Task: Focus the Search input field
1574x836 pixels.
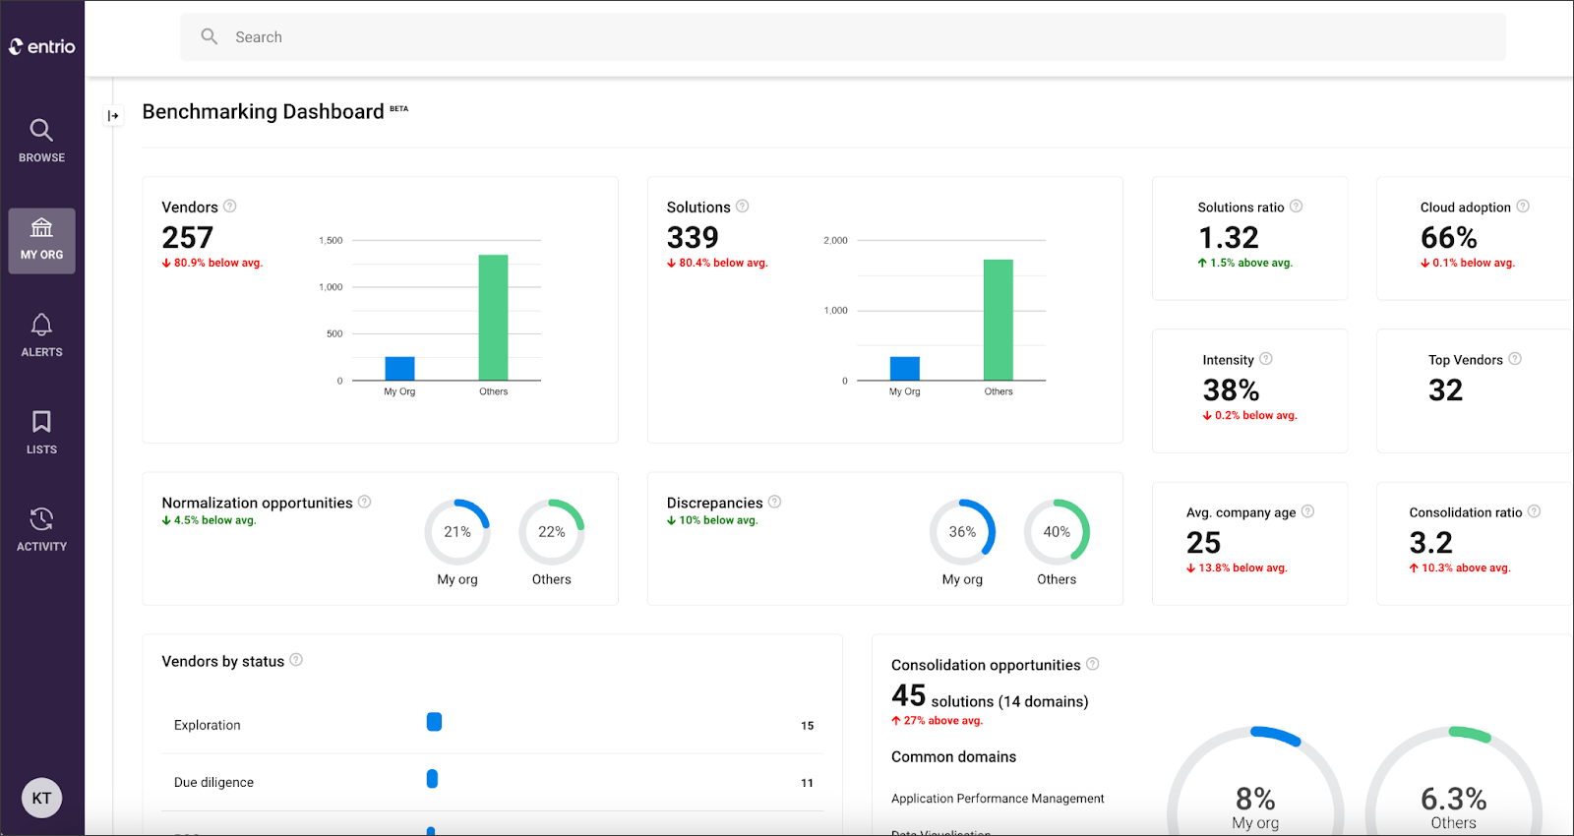Action: (843, 37)
